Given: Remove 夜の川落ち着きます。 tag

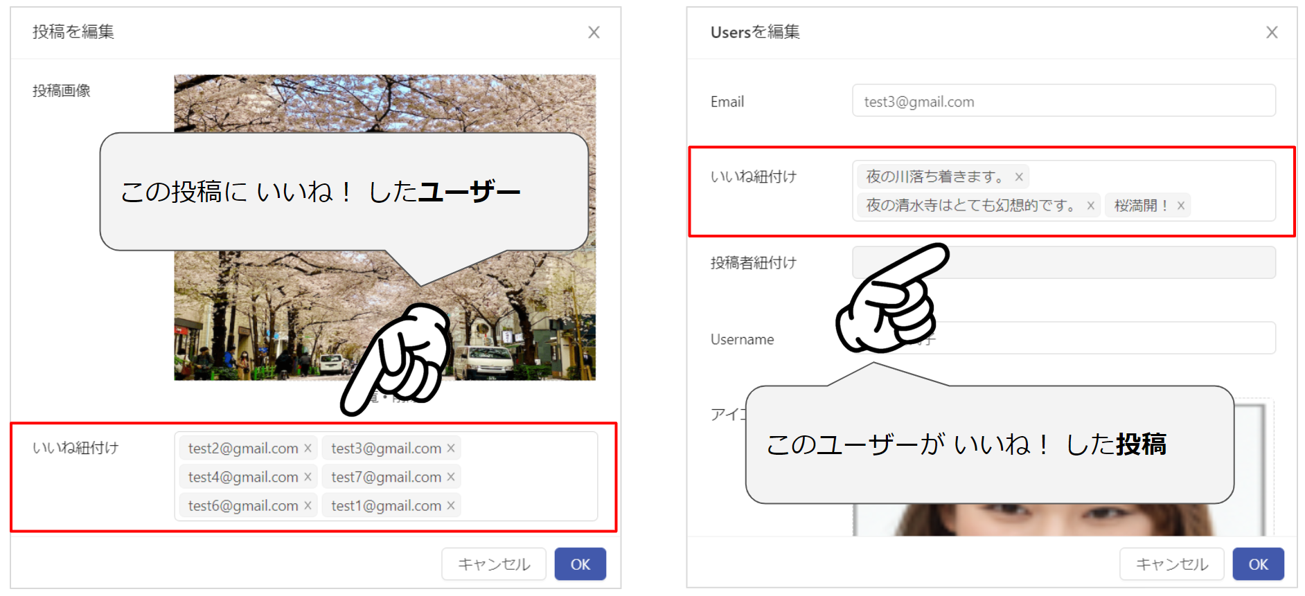Looking at the screenshot, I should tap(1019, 177).
